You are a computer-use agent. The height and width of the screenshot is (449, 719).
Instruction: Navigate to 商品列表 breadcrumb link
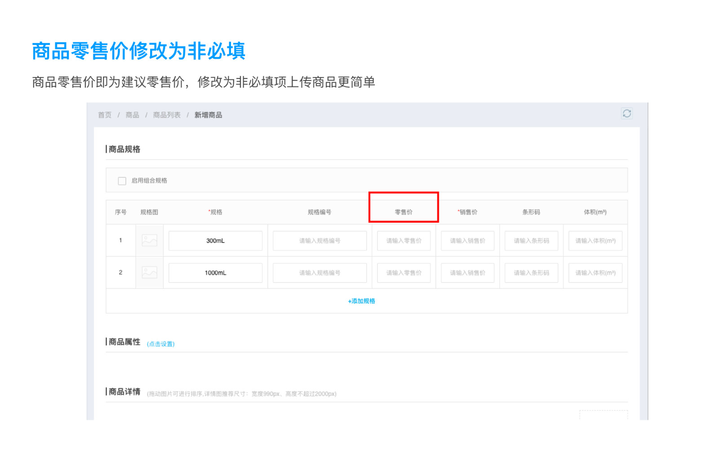click(x=167, y=115)
